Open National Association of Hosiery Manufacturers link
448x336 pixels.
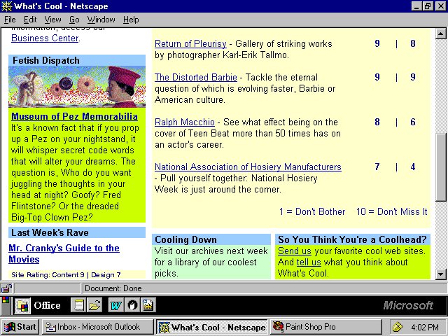(248, 167)
